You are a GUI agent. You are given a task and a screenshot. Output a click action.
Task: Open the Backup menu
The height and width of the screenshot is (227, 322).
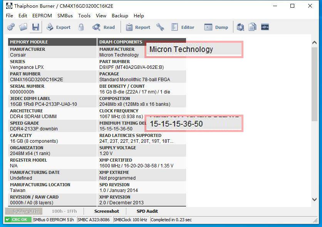tap(120, 16)
